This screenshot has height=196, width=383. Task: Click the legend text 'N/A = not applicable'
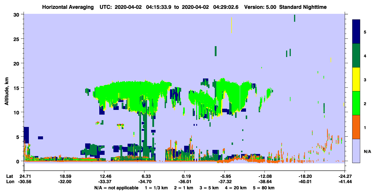click(x=116, y=188)
